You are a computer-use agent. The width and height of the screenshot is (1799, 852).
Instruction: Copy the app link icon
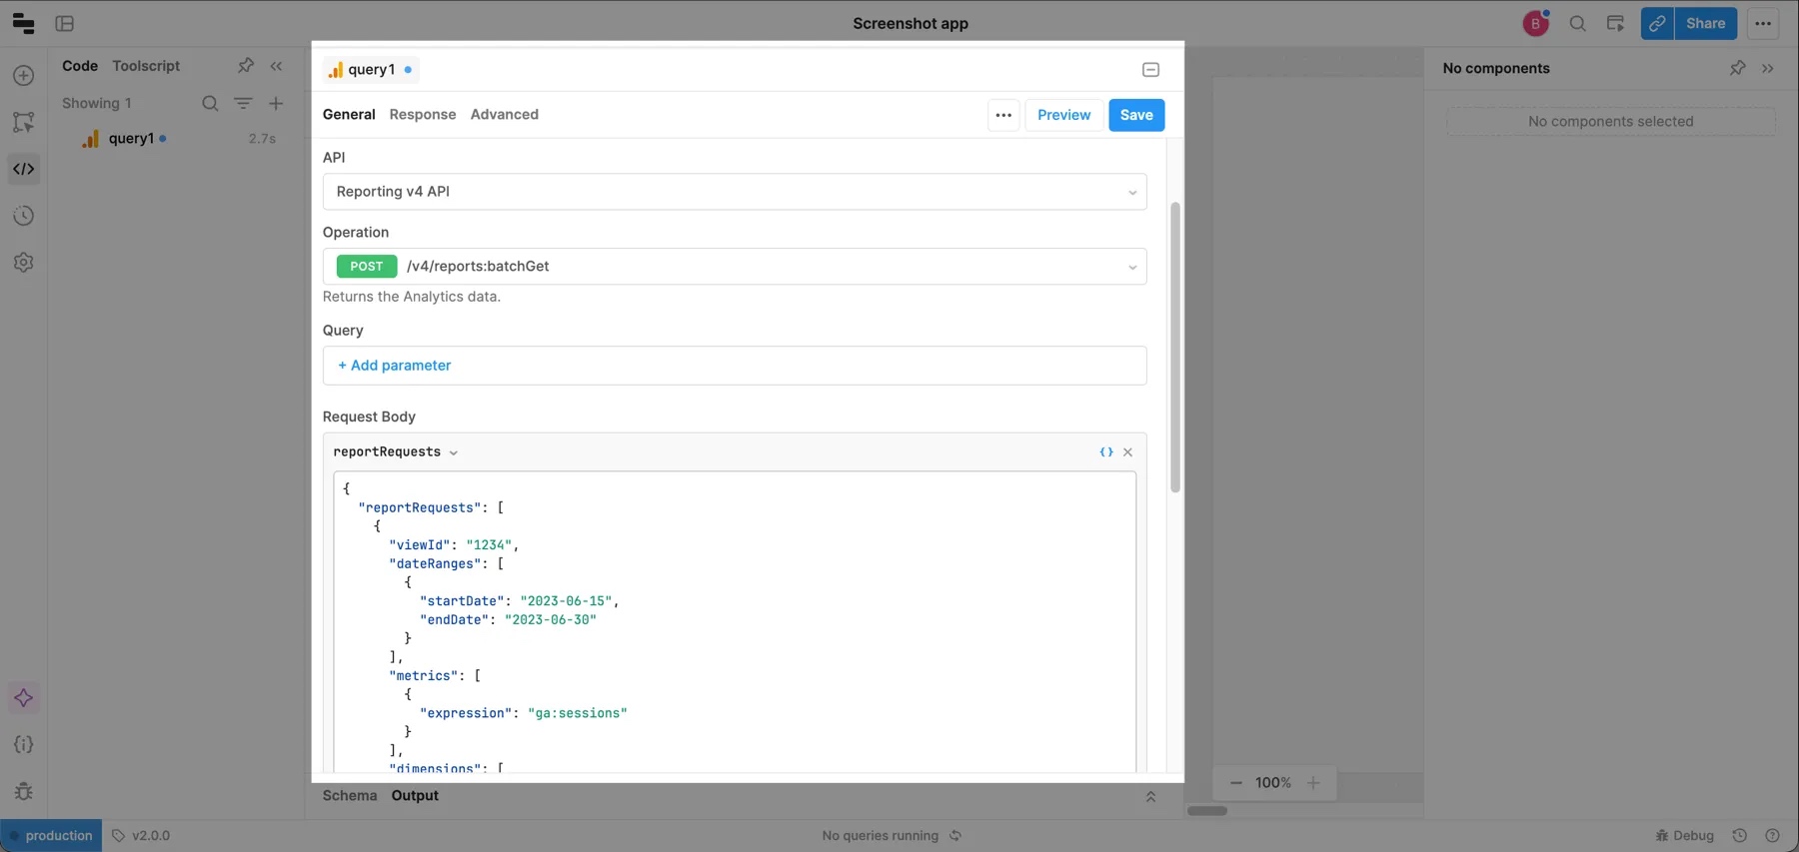pyautogui.click(x=1657, y=23)
